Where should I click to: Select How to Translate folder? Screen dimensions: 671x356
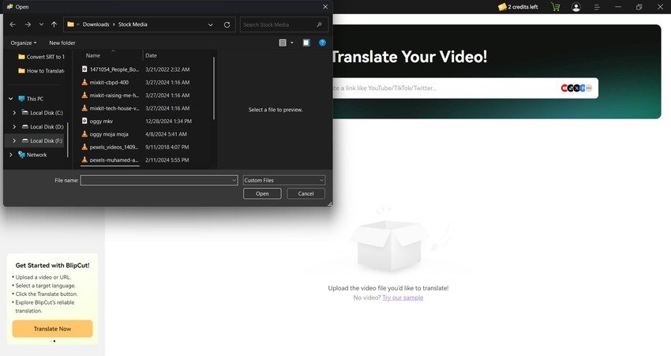pyautogui.click(x=42, y=70)
